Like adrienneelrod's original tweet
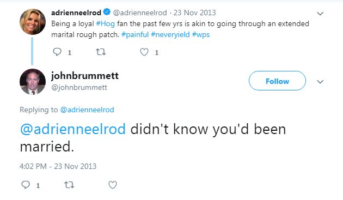This screenshot has height=200, width=343. click(144, 52)
